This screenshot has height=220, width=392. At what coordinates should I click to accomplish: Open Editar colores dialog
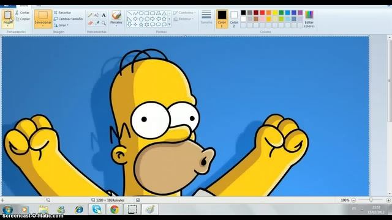309,19
